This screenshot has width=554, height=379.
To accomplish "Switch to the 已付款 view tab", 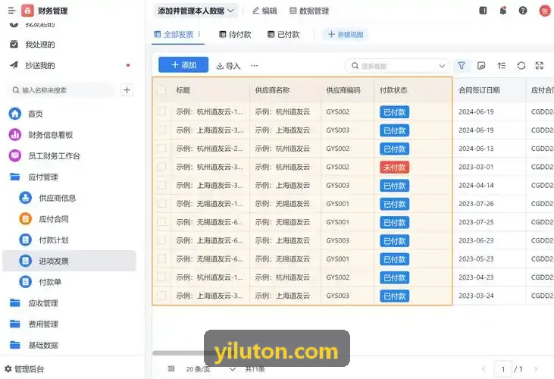I will coord(283,34).
